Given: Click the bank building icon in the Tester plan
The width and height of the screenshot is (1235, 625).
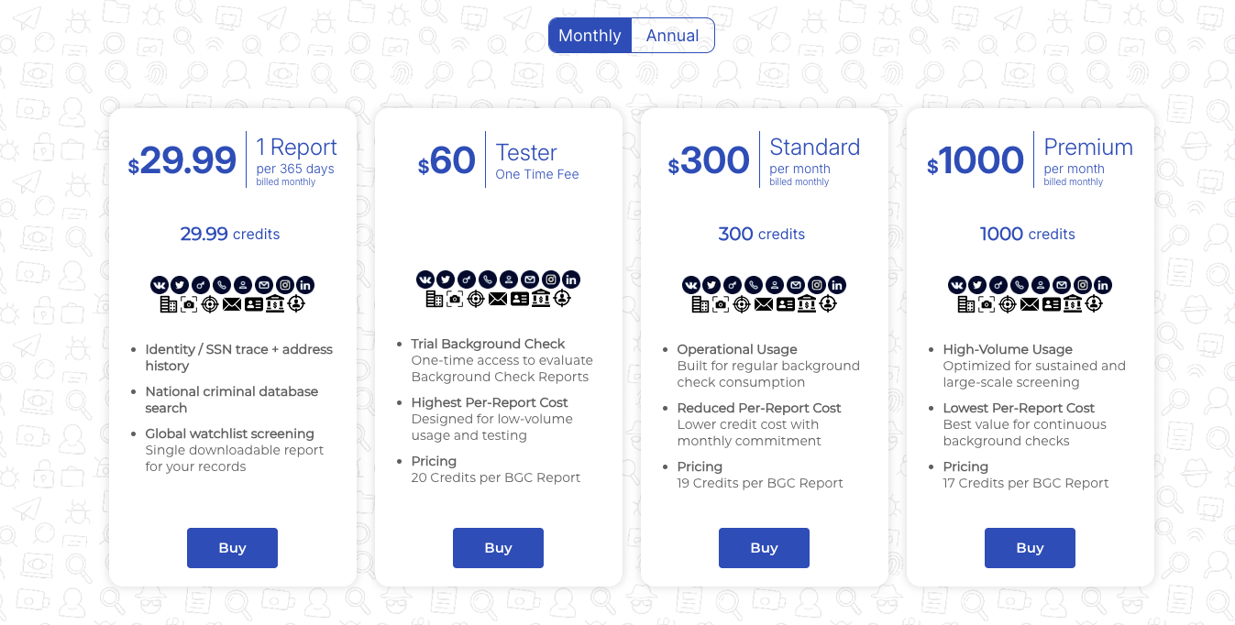Looking at the screenshot, I should point(541,299).
